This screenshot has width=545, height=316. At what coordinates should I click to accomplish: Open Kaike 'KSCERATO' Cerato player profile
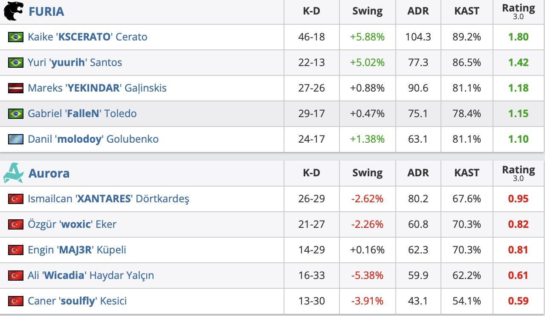(87, 37)
